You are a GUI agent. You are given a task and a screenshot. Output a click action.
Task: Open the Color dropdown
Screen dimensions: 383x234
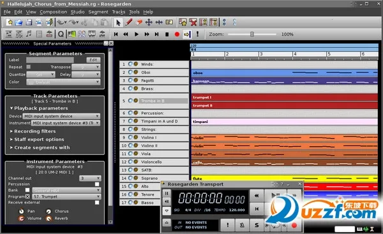tap(63, 82)
